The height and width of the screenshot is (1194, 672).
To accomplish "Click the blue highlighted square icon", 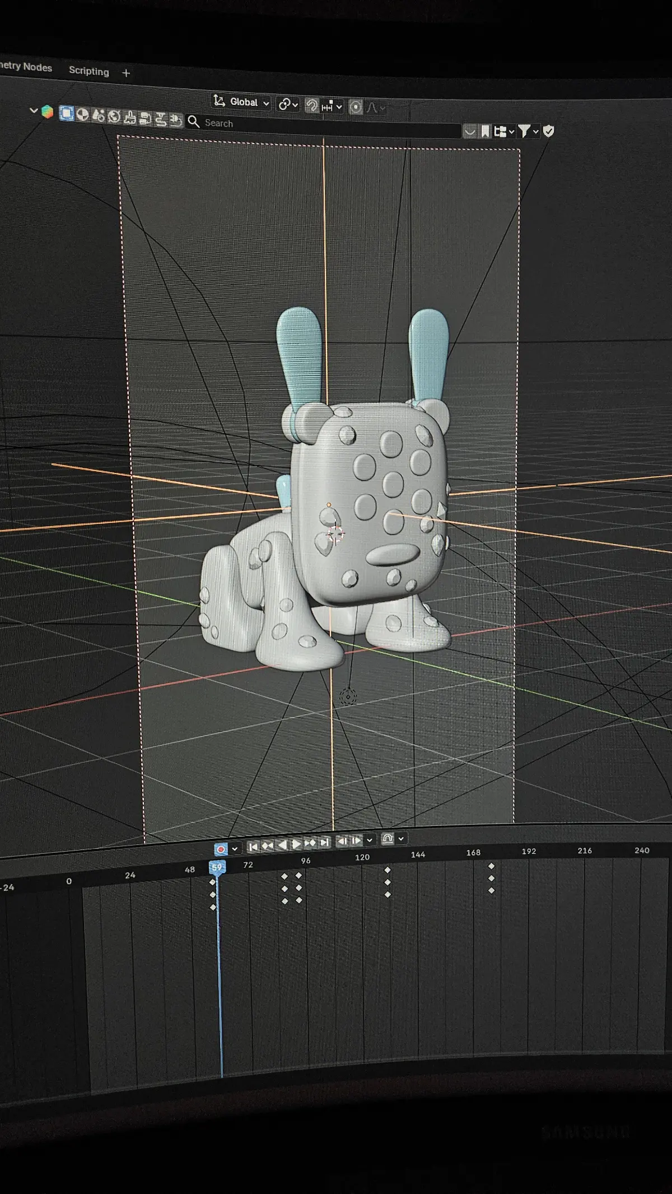I will pos(67,114).
